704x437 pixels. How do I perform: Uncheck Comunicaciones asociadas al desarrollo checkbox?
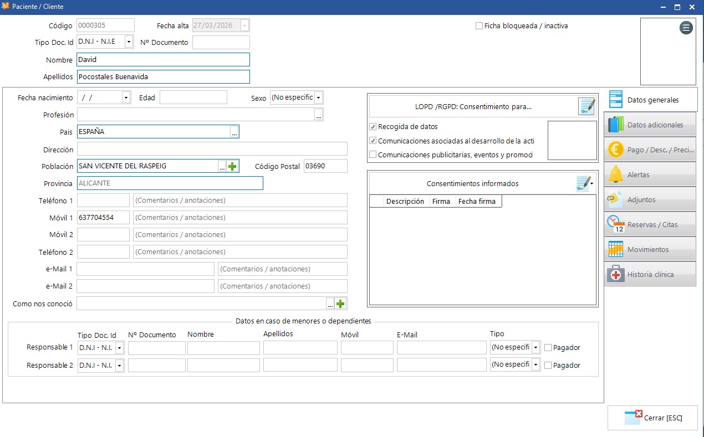pyautogui.click(x=373, y=141)
